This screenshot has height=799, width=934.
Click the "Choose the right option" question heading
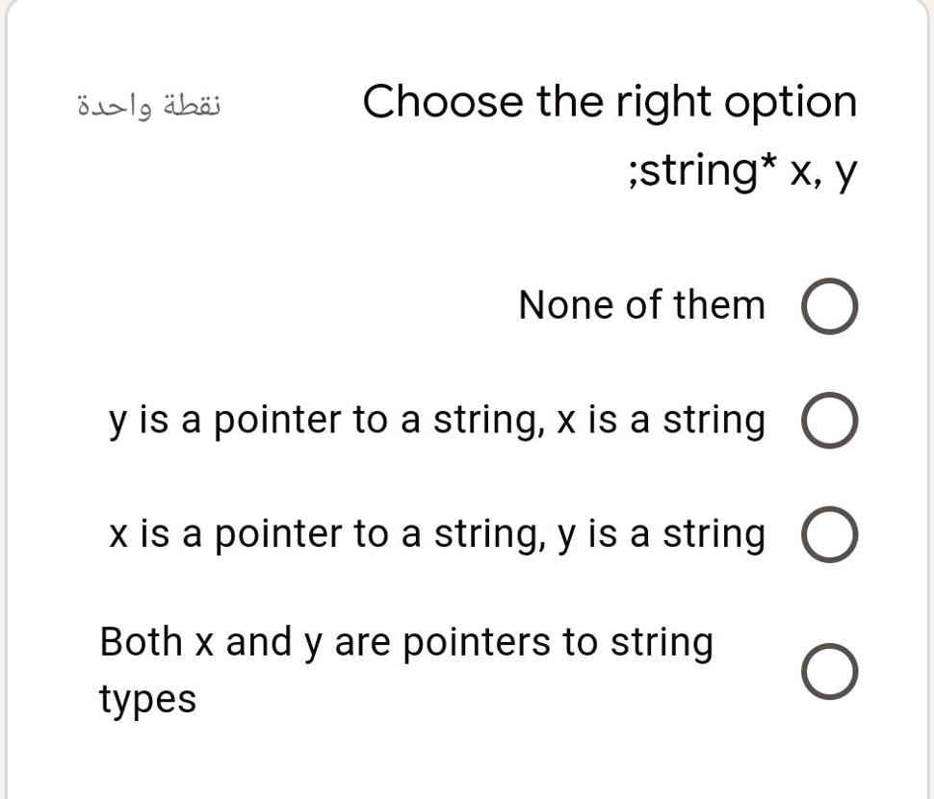[610, 102]
